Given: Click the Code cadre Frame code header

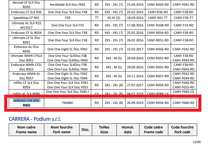Looking at the screenshot, I should 154,130.
